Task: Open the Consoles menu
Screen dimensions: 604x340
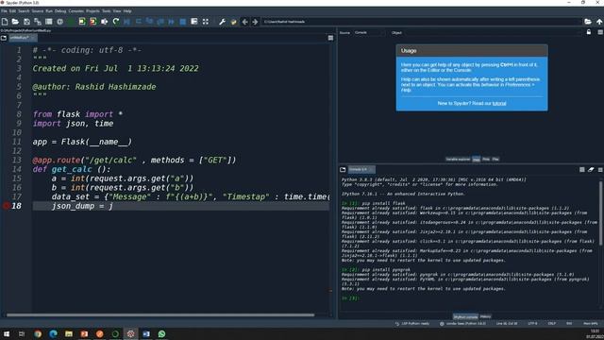Action: click(x=75, y=11)
